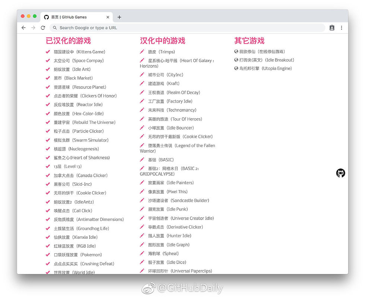
Task: Click the checkmark icon beside Skid-Inc
Action: click(48, 184)
